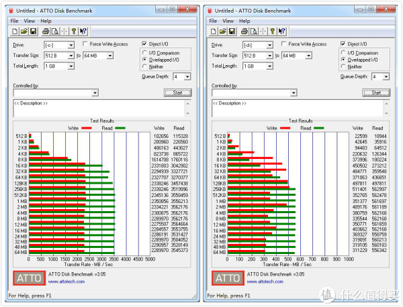The height and width of the screenshot is (307, 403).
Task: Open Queue Depth dropdown in left window
Action: (187, 76)
